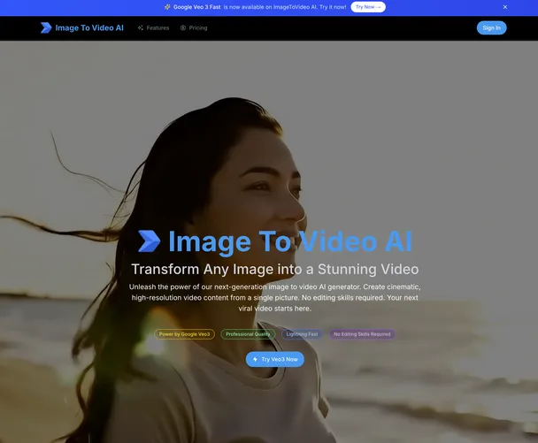Open the Image To Video AI home link

[x=82, y=27]
